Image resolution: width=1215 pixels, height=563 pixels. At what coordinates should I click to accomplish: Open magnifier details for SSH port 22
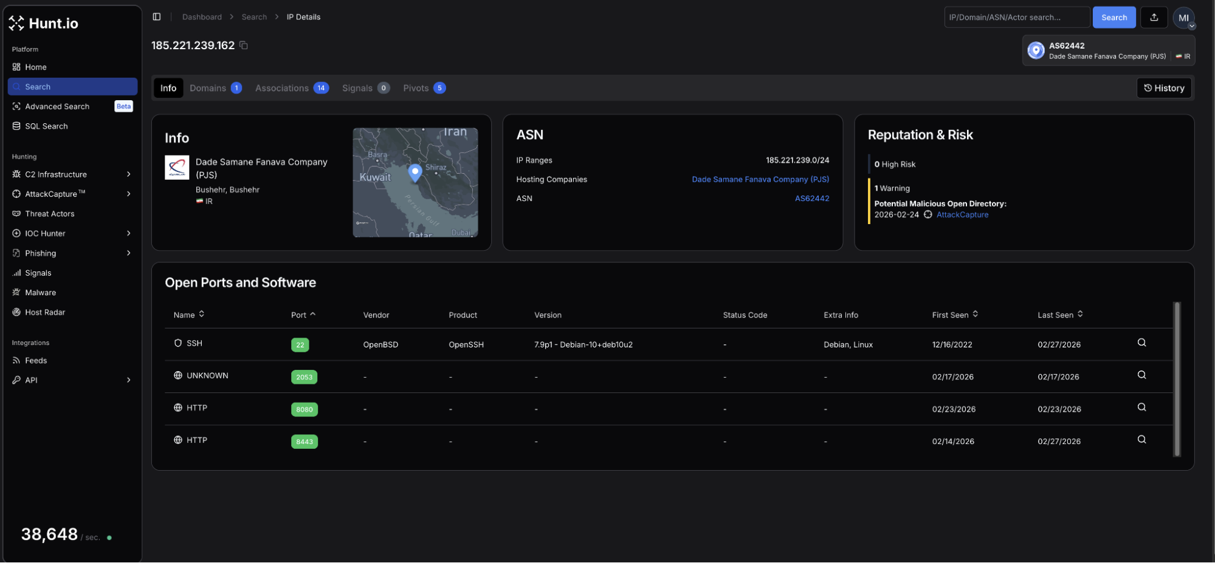(1141, 343)
